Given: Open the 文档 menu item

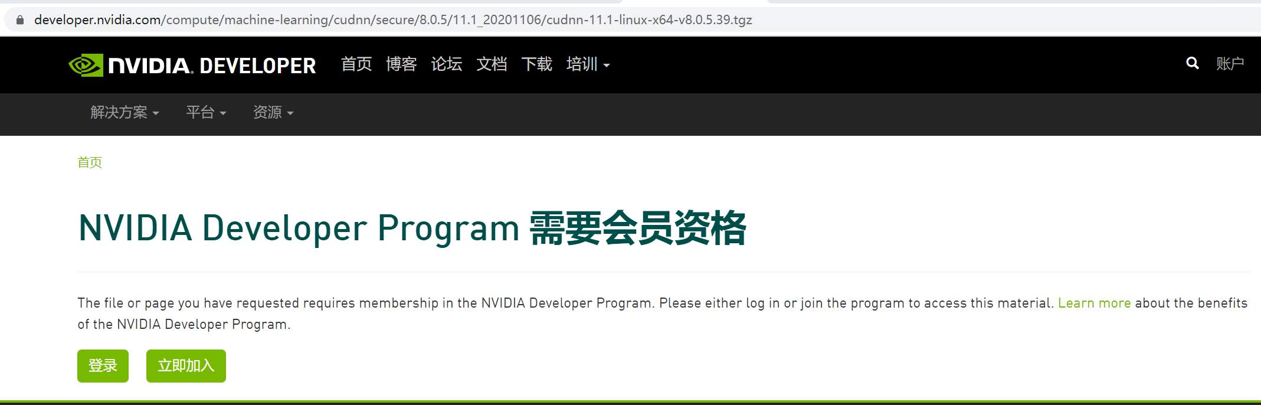Looking at the screenshot, I should pyautogui.click(x=492, y=64).
